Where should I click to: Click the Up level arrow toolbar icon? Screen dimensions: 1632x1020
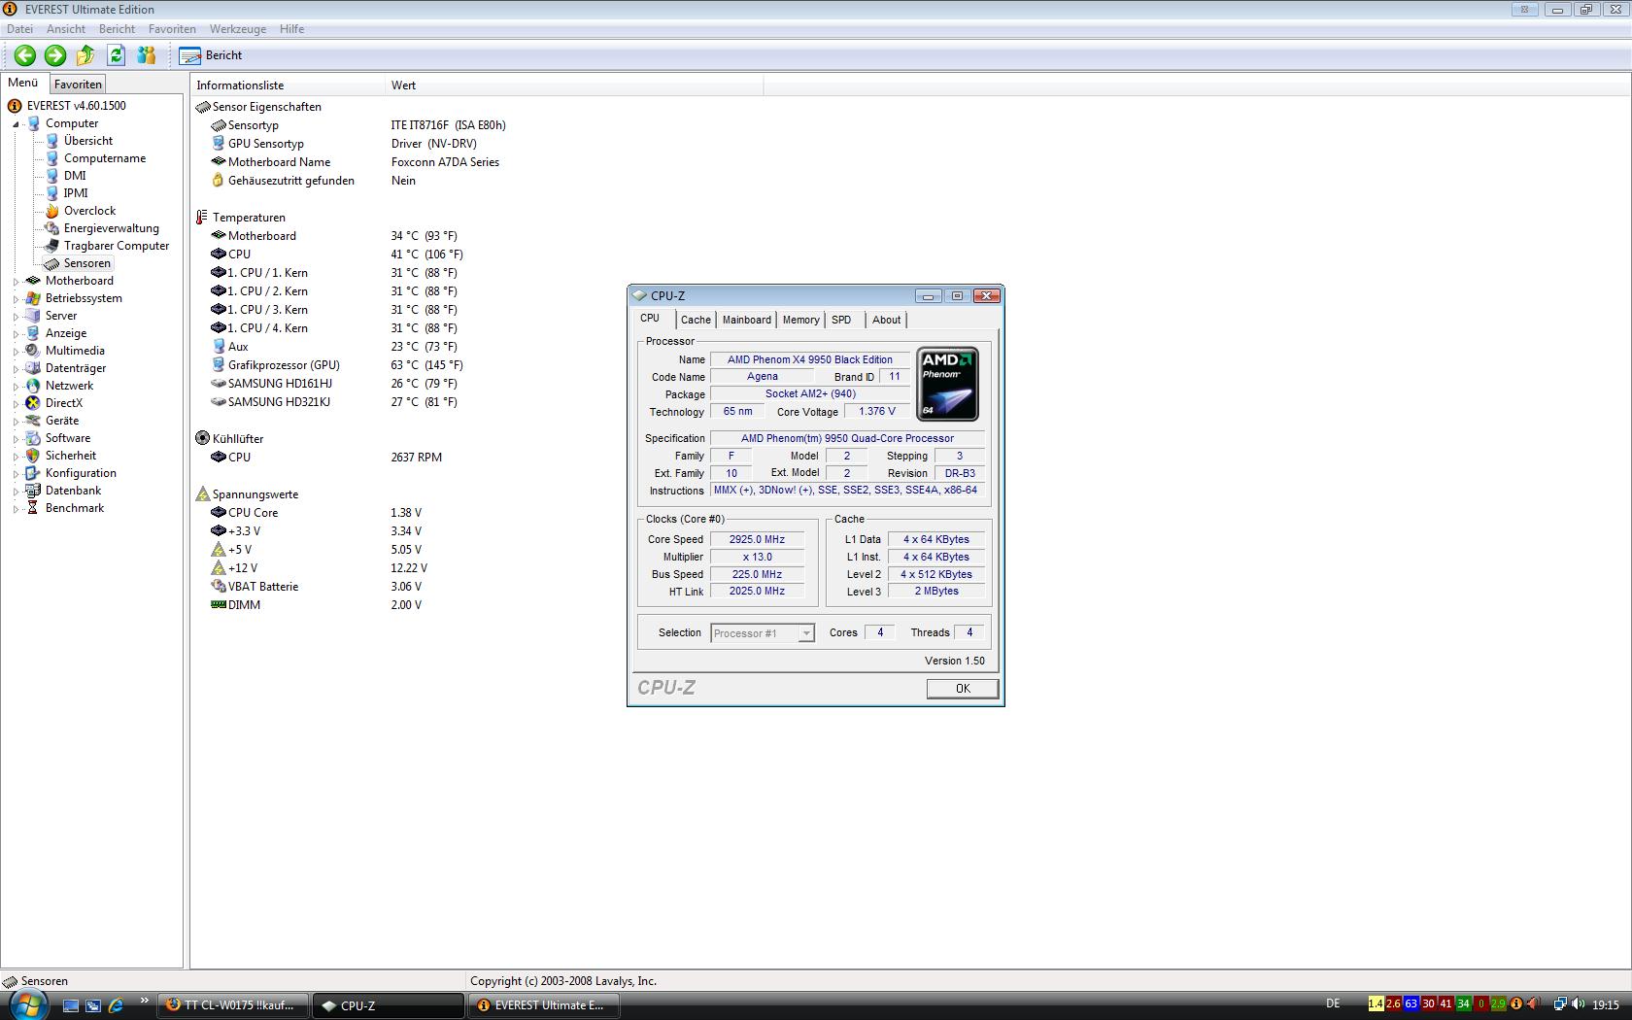coord(85,55)
